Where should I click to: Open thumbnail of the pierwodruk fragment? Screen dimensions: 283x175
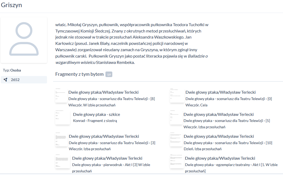pos(63,161)
